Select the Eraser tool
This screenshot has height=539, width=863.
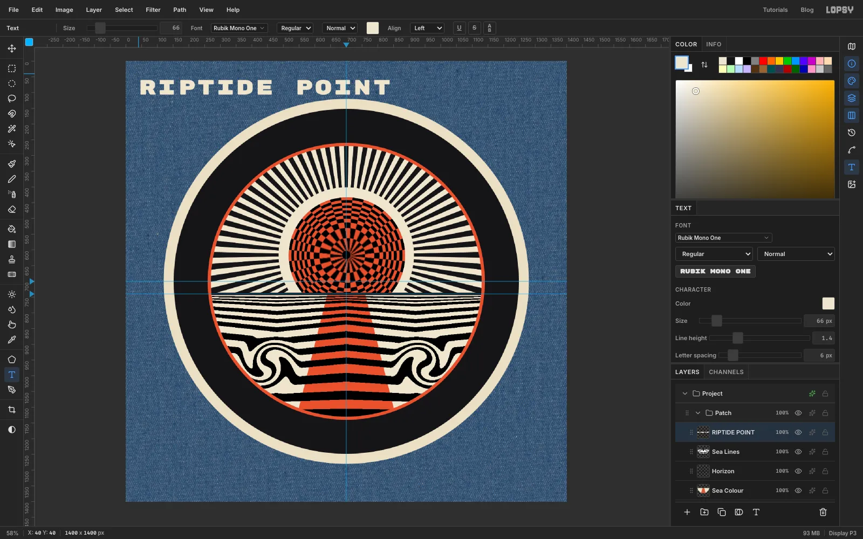click(12, 209)
